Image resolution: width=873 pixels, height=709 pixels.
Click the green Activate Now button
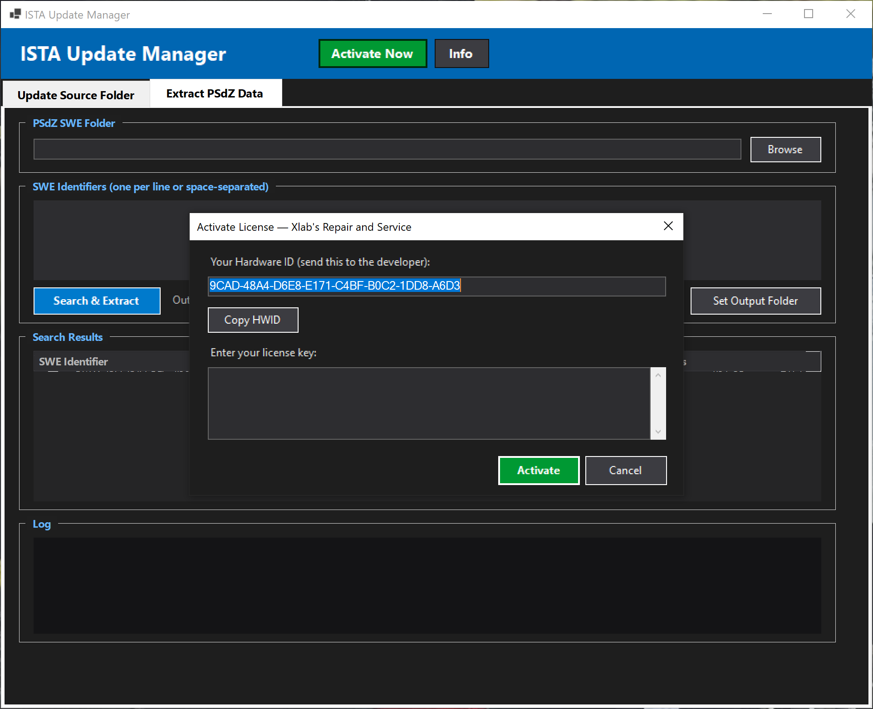[x=372, y=53]
